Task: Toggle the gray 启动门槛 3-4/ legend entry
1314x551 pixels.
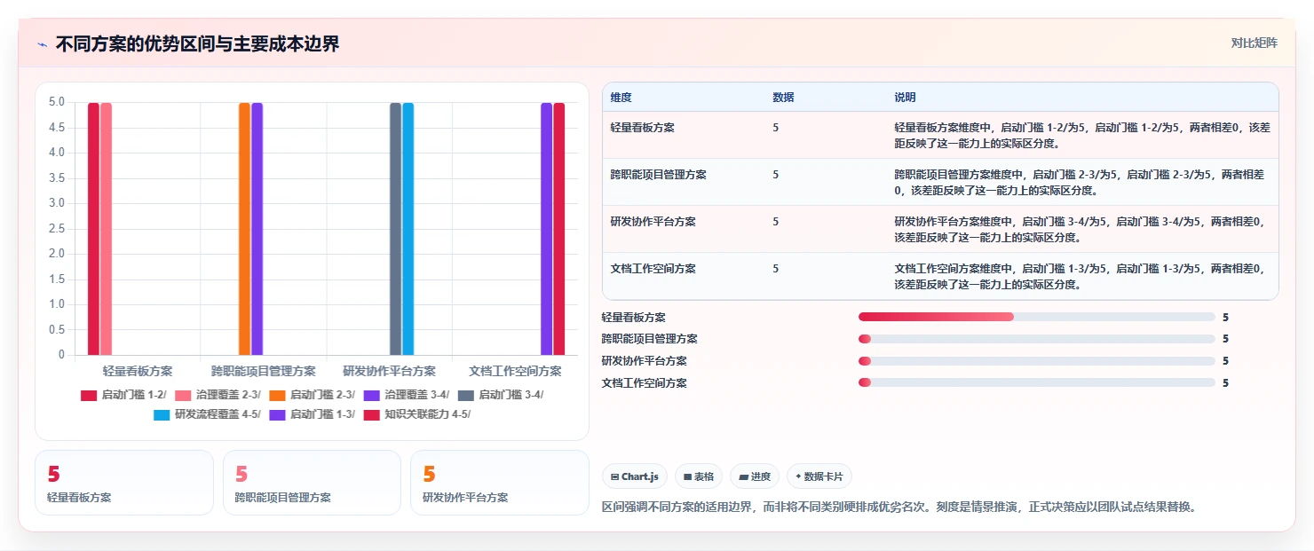Action: click(501, 395)
